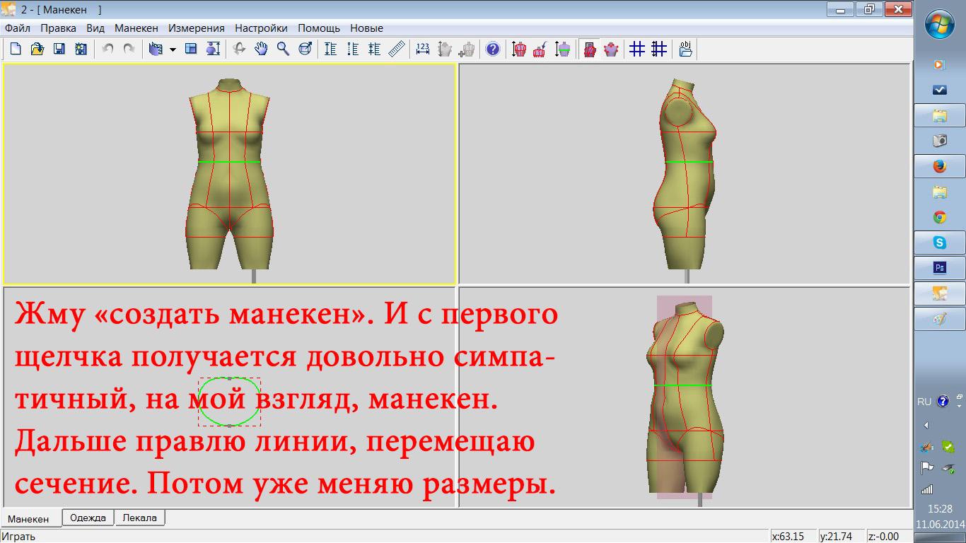The image size is (966, 543).
Task: Open the Измерения menu
Action: tap(197, 28)
